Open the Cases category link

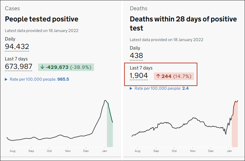12,8
